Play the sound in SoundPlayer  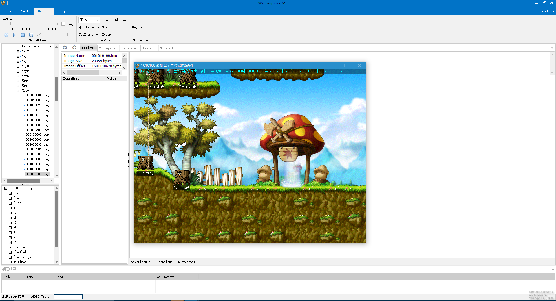pos(14,35)
